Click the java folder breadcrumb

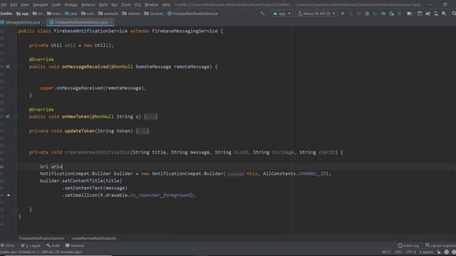(71, 14)
